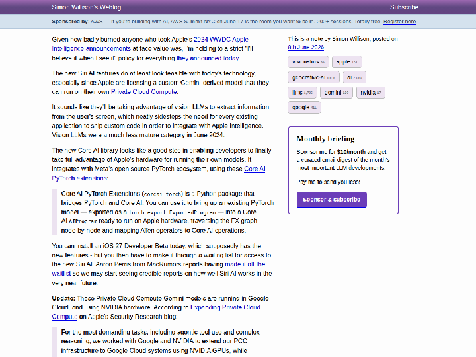Select the gemini tag
Screen dimensions: 476x357
pyautogui.click(x=336, y=93)
